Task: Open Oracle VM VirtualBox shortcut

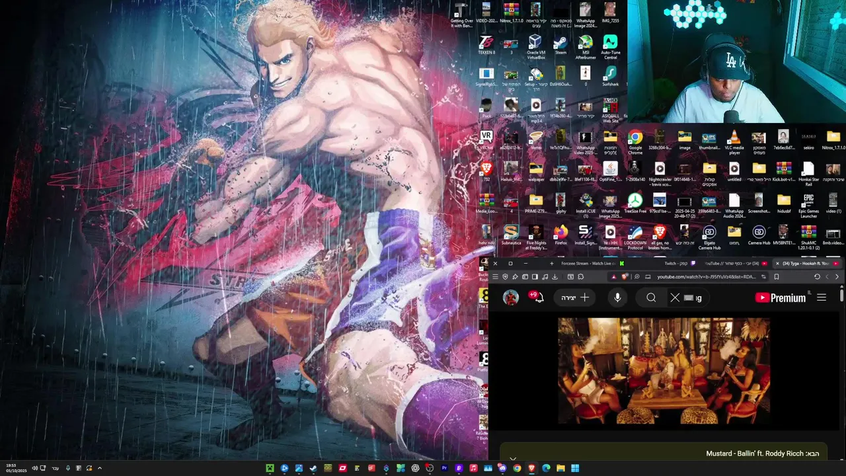Action: (x=535, y=46)
